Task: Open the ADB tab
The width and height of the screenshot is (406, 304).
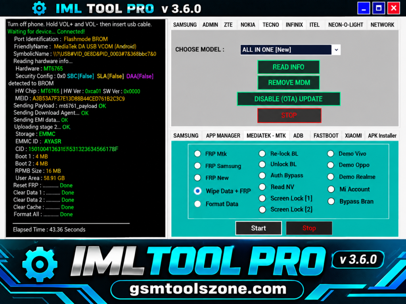Action: (x=298, y=136)
